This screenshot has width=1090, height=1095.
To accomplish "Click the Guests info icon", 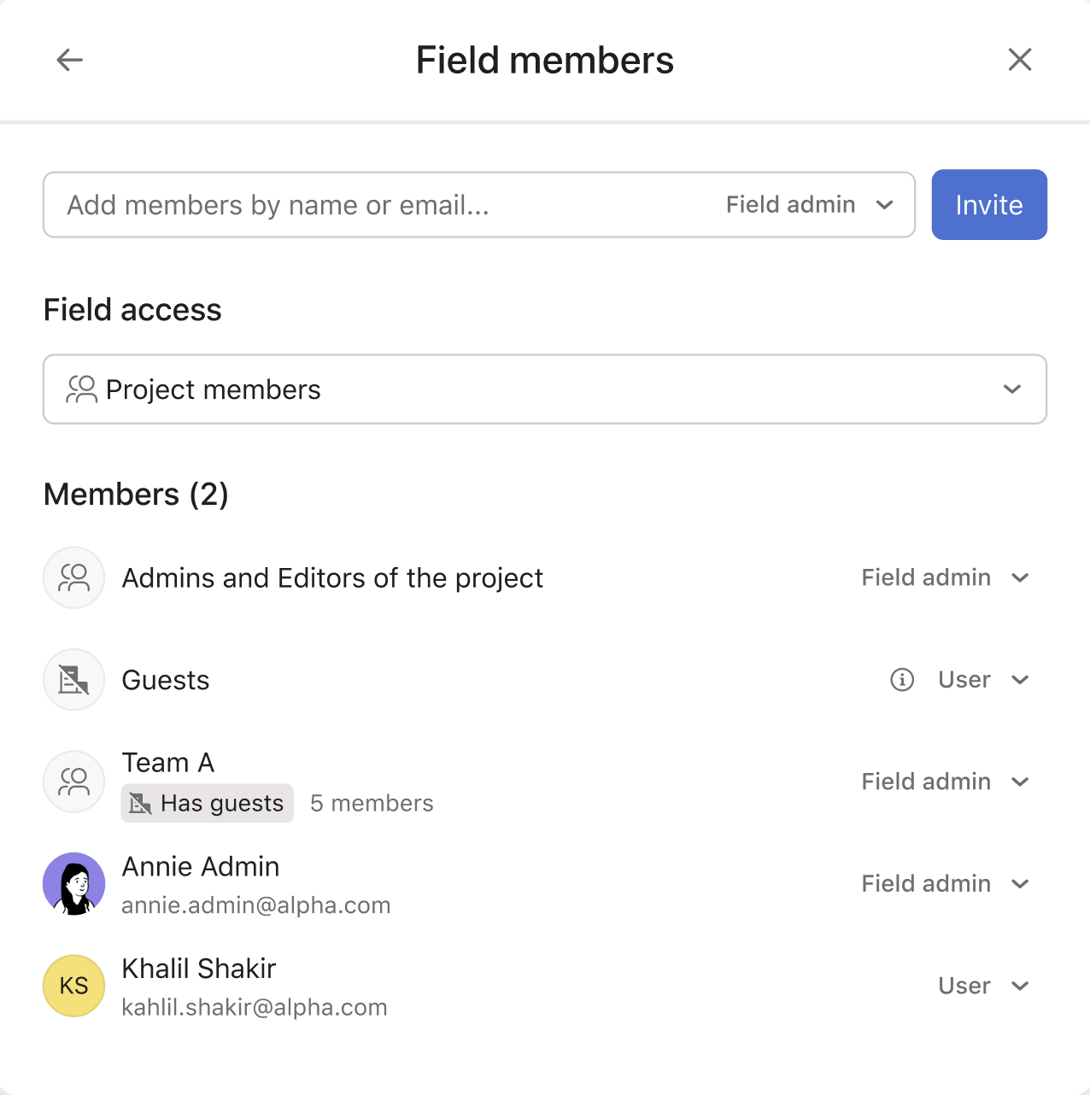I will click(902, 680).
